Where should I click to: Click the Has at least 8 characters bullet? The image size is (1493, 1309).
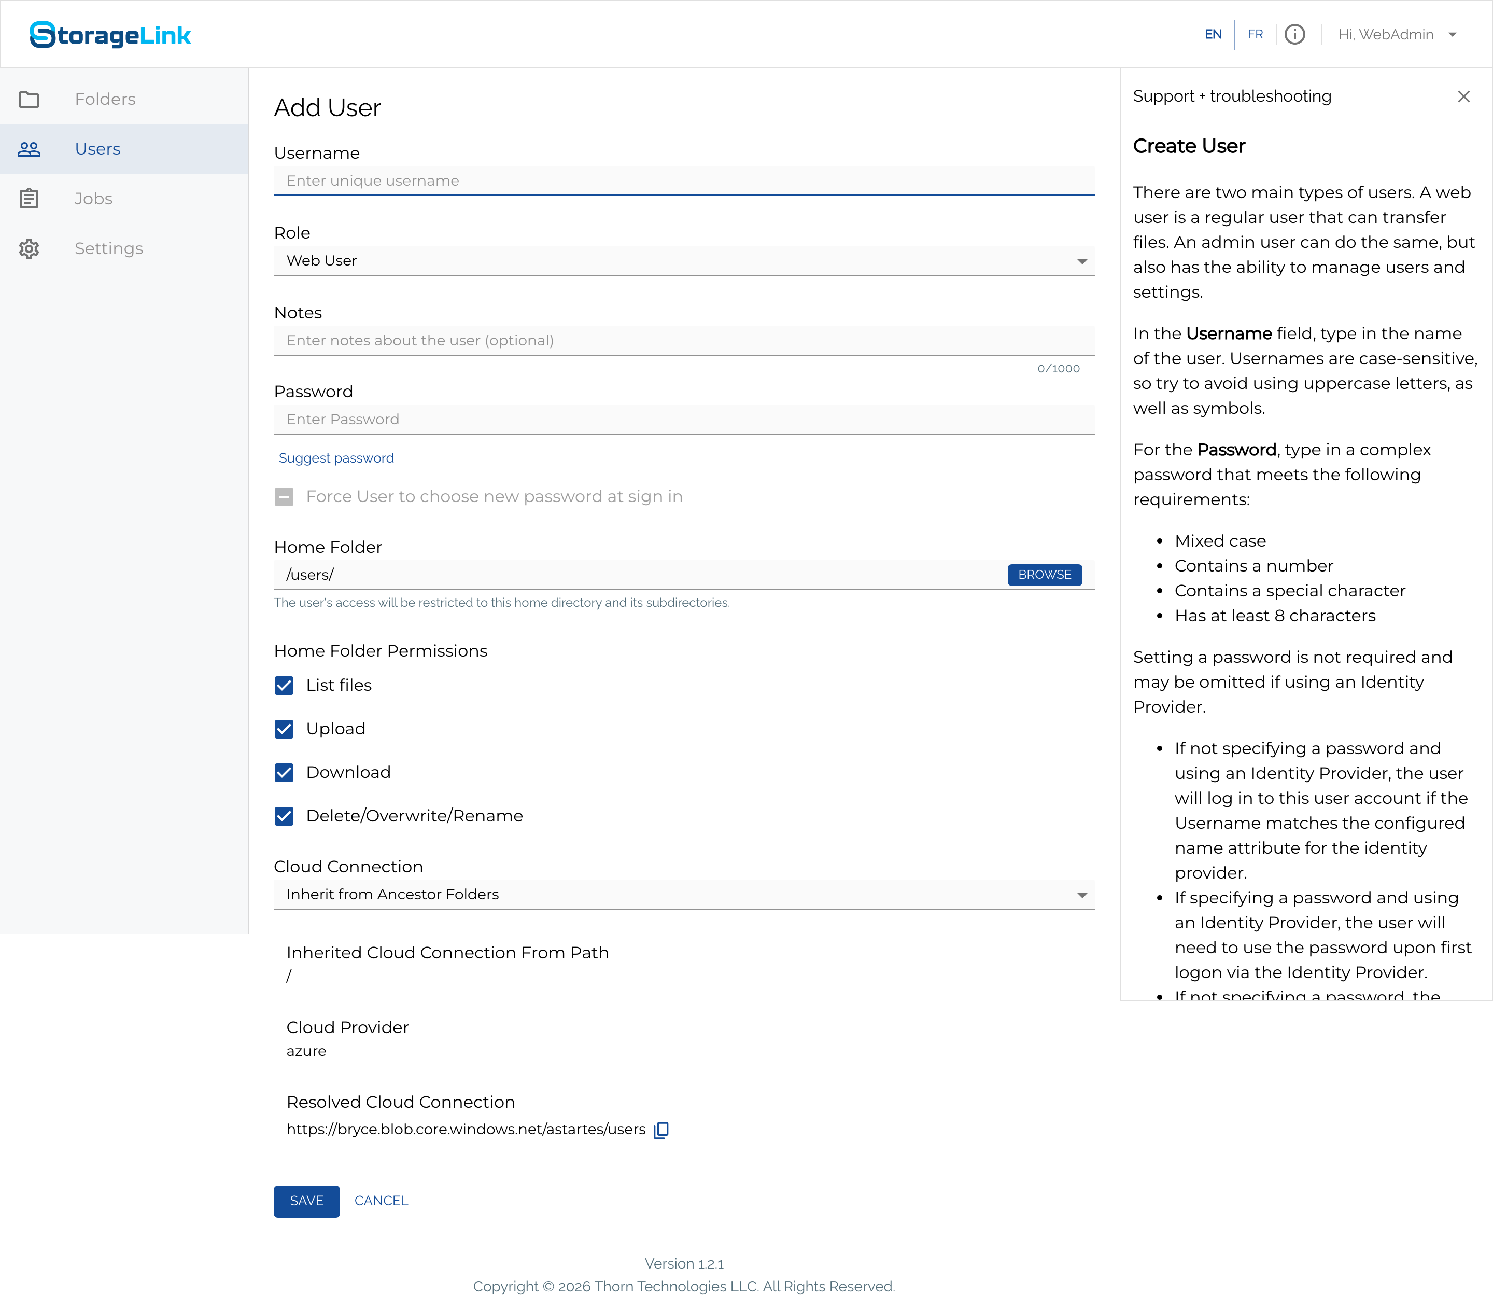(1275, 616)
